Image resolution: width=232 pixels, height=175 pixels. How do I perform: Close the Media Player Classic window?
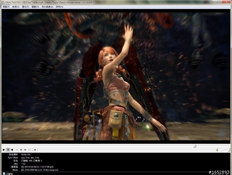(226, 1)
